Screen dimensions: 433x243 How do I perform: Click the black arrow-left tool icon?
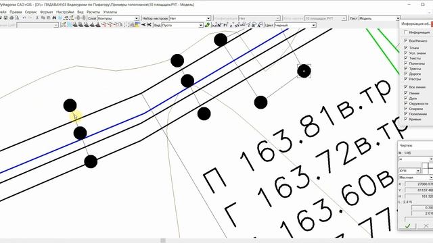click(x=143, y=25)
